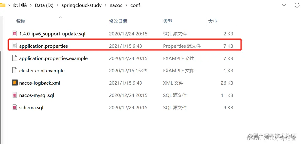Click the navigation pane scrollbar at left edge
Screen dimensions: 301x144
point(1,97)
